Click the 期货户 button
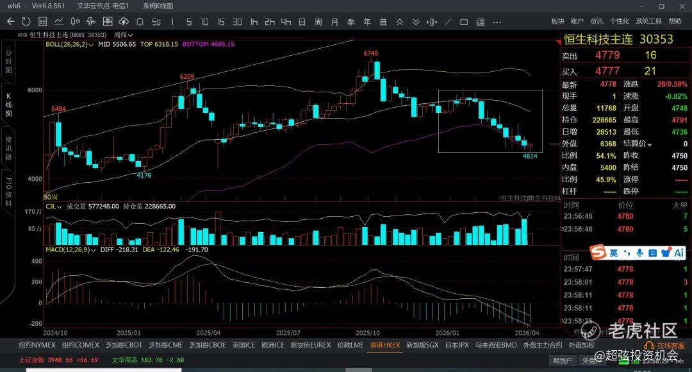The image size is (692, 372). coord(563,360)
